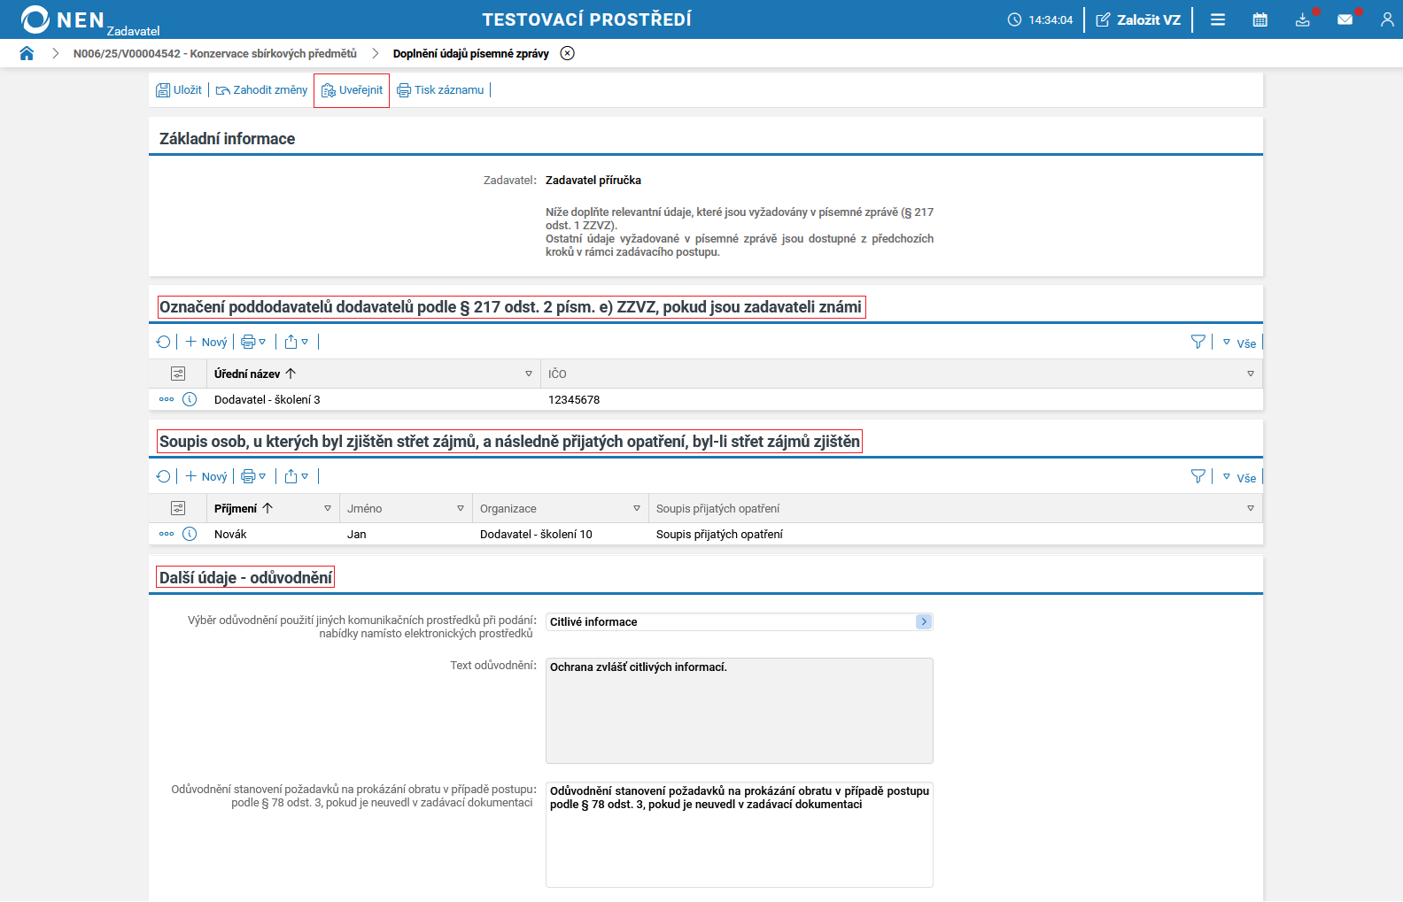Open the user profile icon
Viewport: 1403px width, 902px height.
tap(1387, 19)
